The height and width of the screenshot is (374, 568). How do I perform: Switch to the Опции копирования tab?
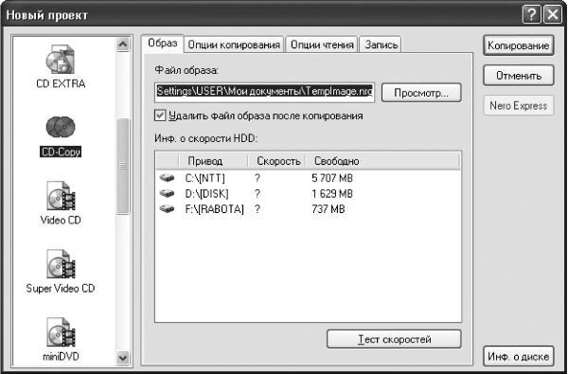click(x=234, y=45)
